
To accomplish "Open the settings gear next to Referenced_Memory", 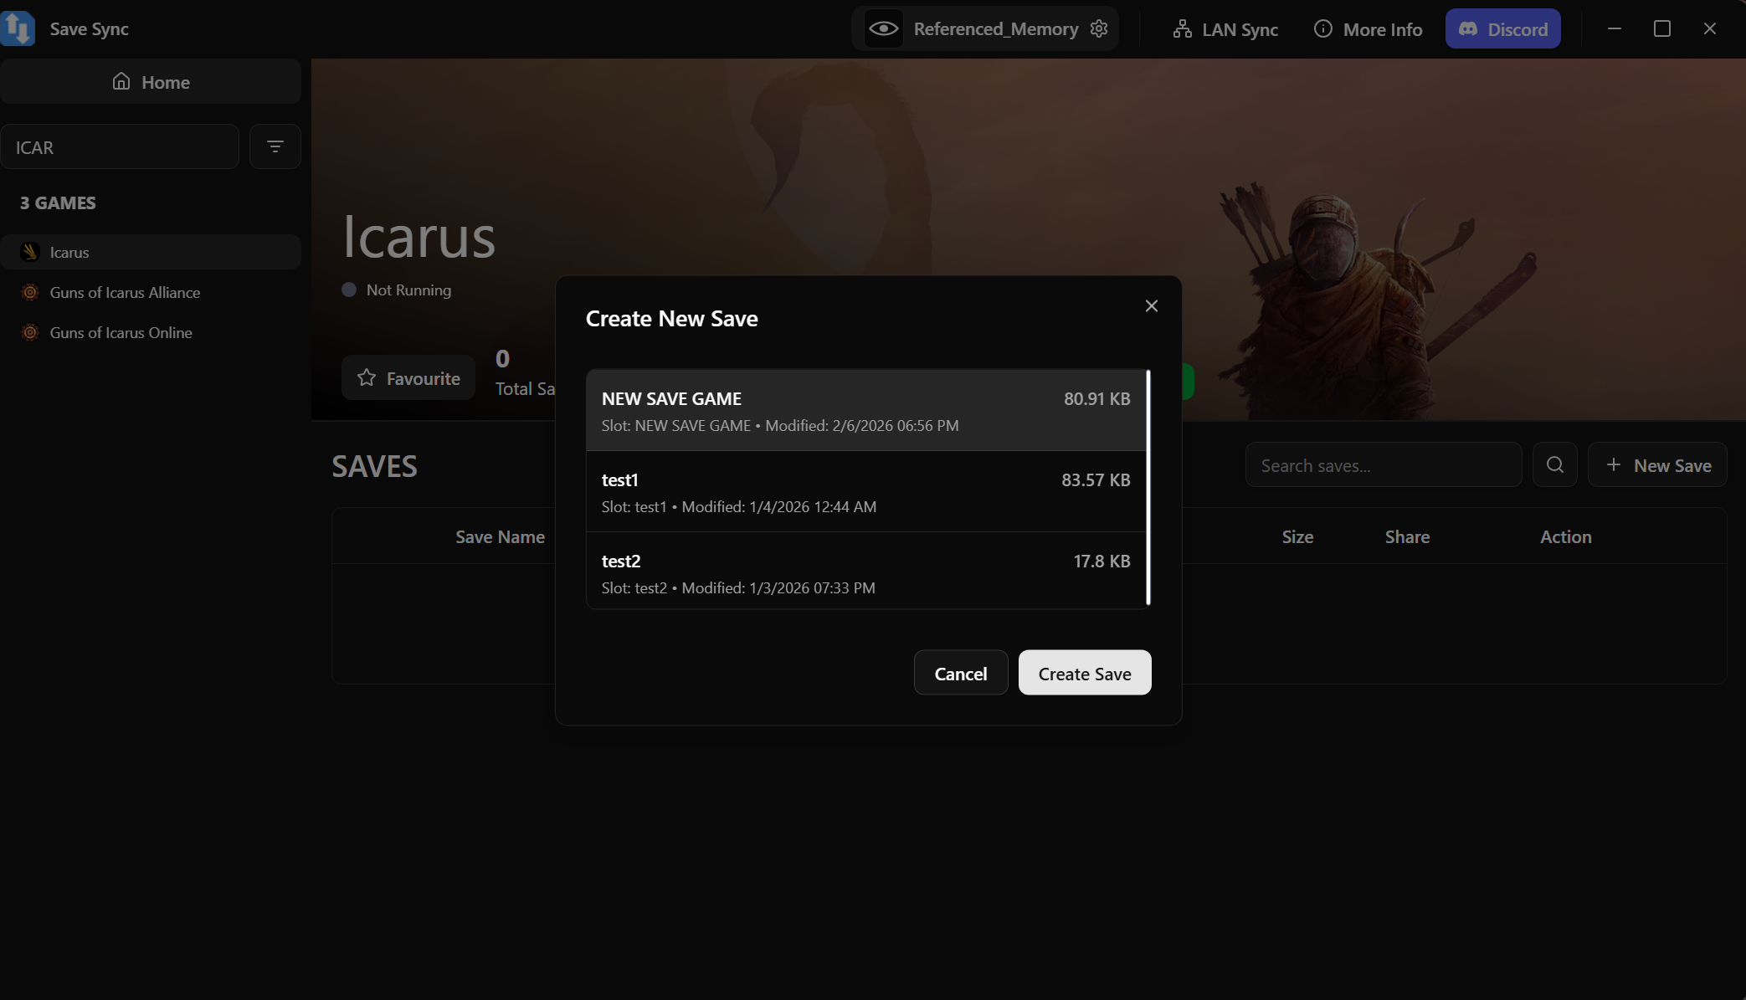I will (x=1099, y=28).
